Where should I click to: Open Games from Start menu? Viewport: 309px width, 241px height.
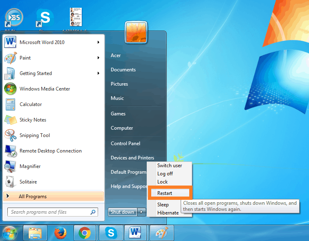coord(118,114)
